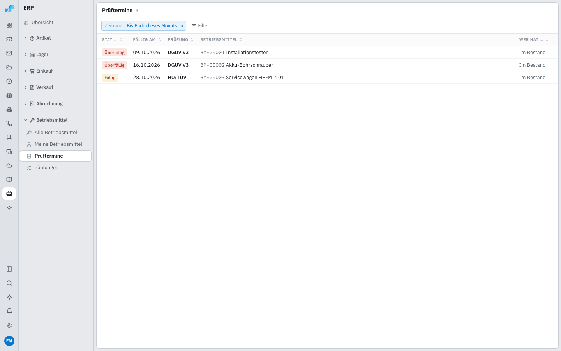Sort by the Status column header
Viewport: 561px width, 351px height.
pos(112,40)
